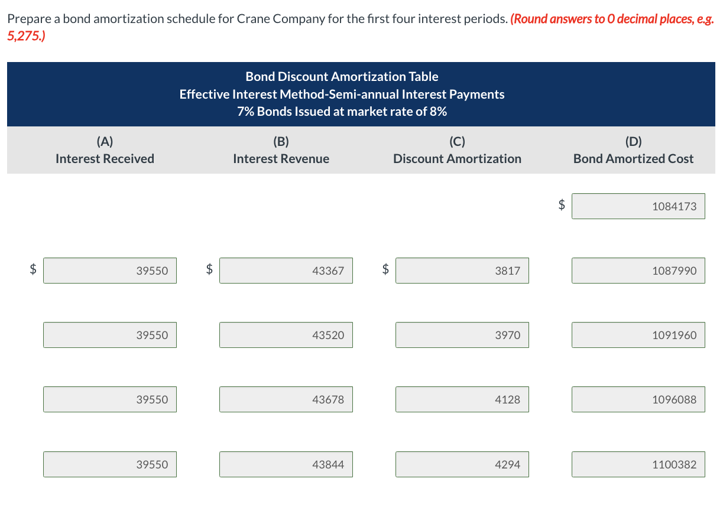Screen dimensions: 723x511
Task: Select the second-row Interest Received field
Action: 109,334
